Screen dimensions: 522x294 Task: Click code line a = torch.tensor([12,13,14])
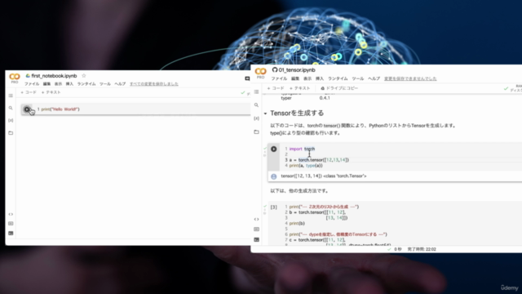click(319, 160)
